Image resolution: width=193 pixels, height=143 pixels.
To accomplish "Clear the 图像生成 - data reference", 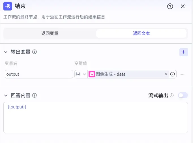I will point(166,74).
